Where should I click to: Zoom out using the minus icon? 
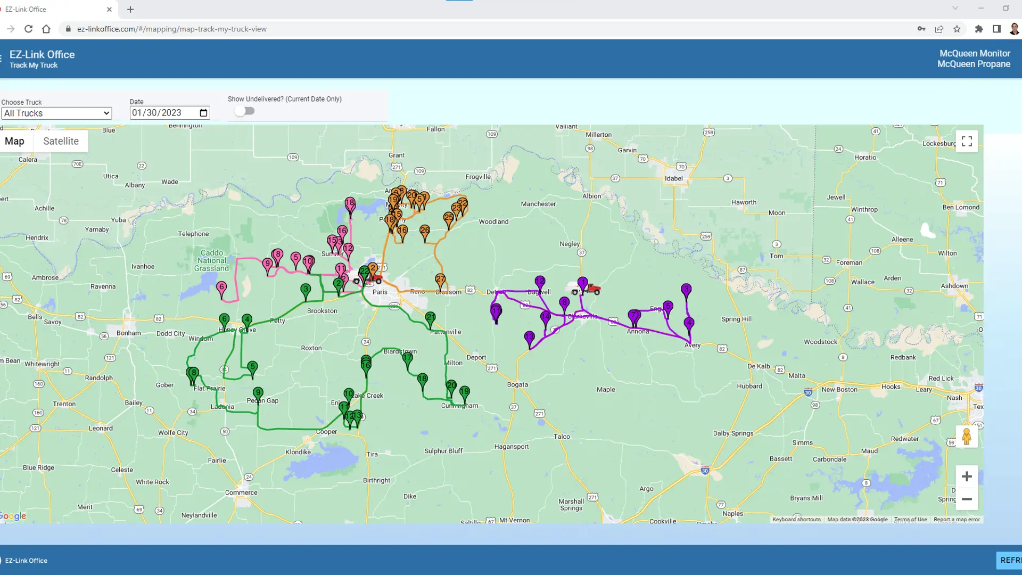pos(967,499)
